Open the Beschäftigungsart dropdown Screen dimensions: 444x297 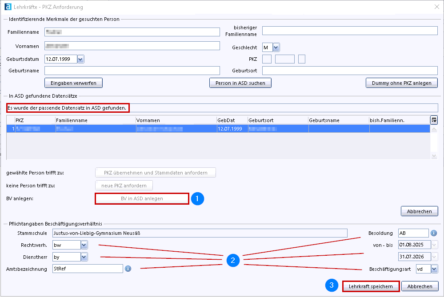(434, 269)
